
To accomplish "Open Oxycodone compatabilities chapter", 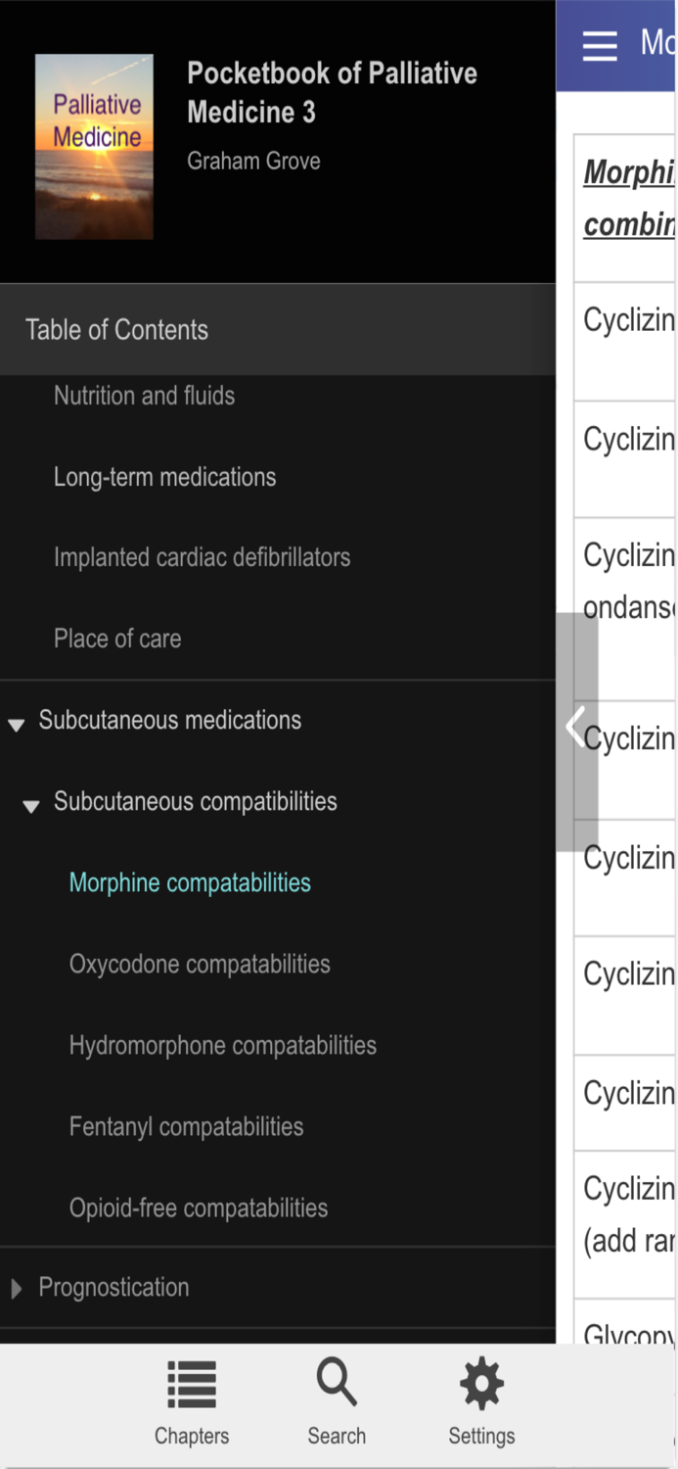I will pos(200,964).
